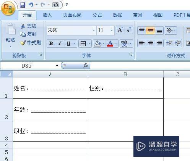Toggle middle vertical alignment
Image resolution: width=190 pixels, height=161 pixels.
point(151,31)
